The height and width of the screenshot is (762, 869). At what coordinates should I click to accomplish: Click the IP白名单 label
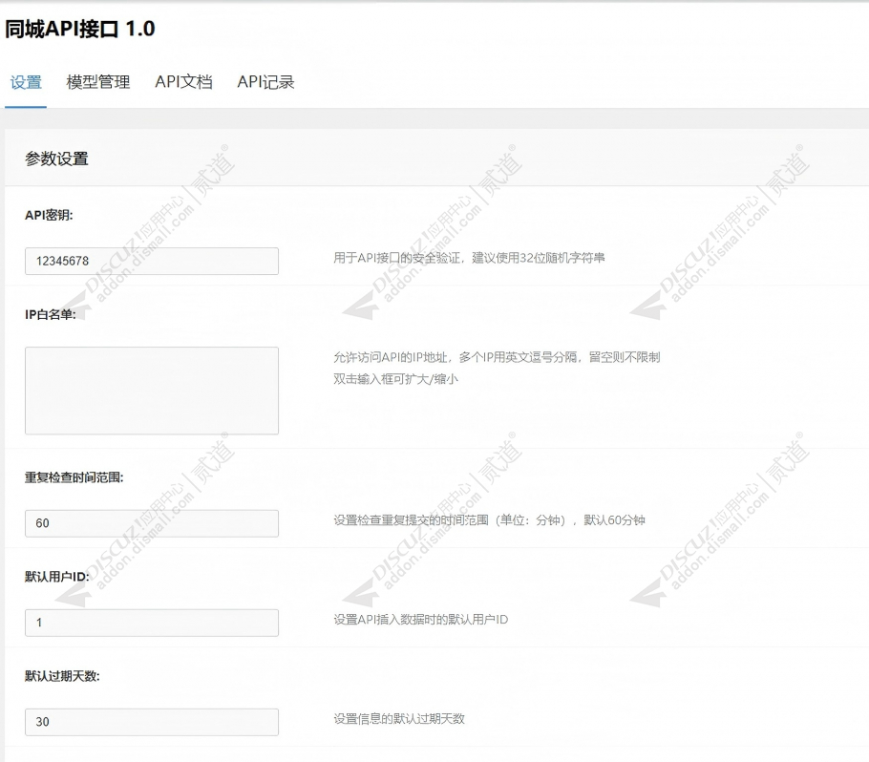pyautogui.click(x=51, y=315)
